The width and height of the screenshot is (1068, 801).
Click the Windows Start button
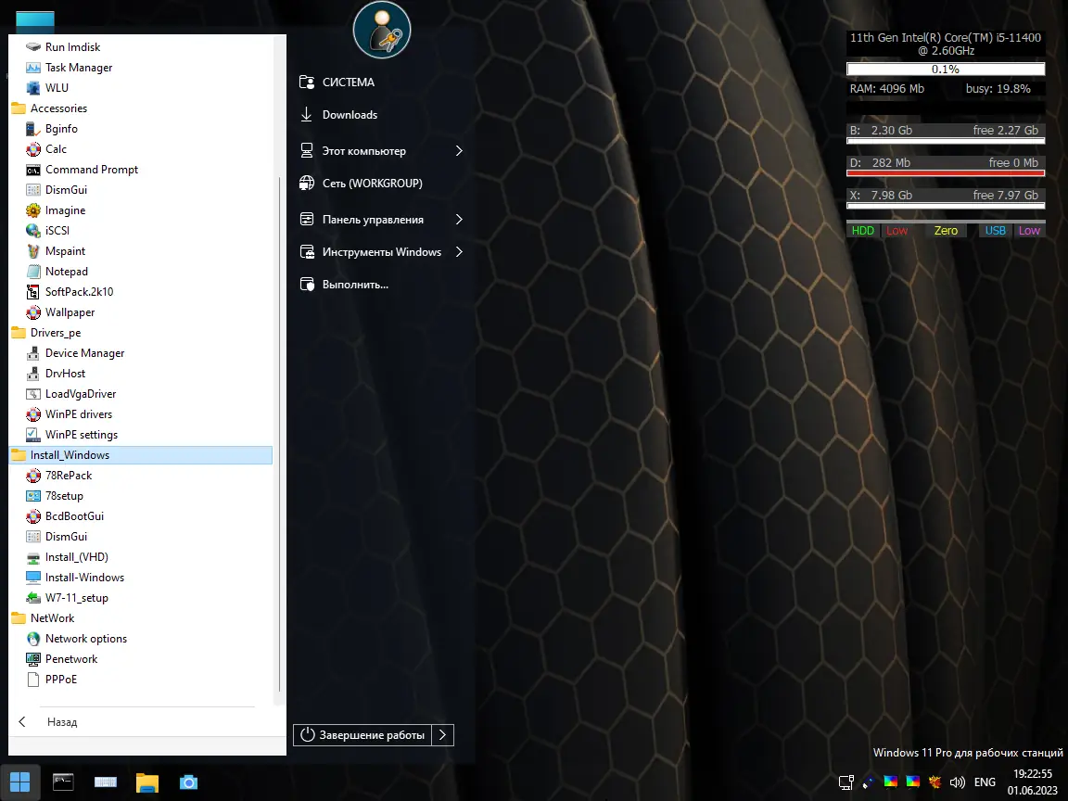pyautogui.click(x=19, y=782)
